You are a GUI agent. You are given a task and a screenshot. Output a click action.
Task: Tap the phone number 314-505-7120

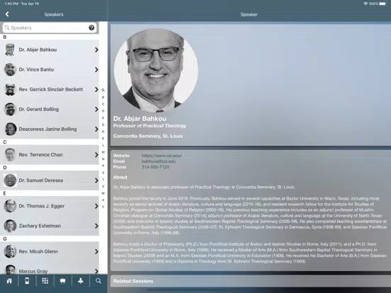click(155, 167)
